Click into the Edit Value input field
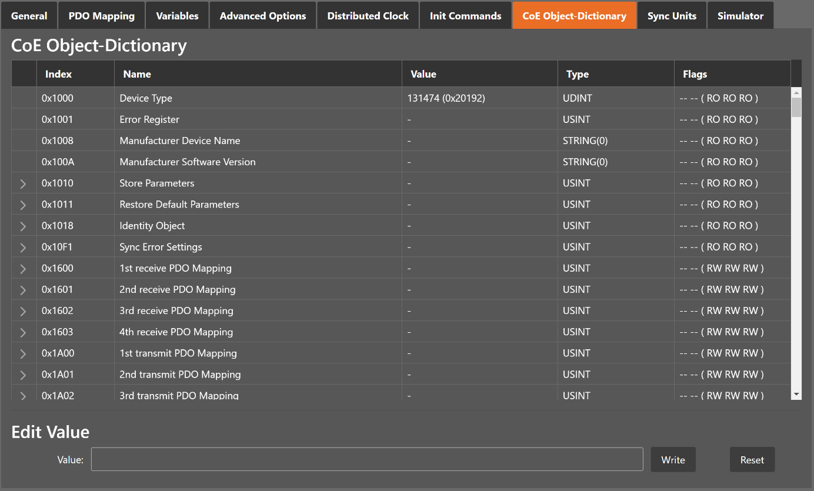The image size is (814, 491). pyautogui.click(x=366, y=459)
